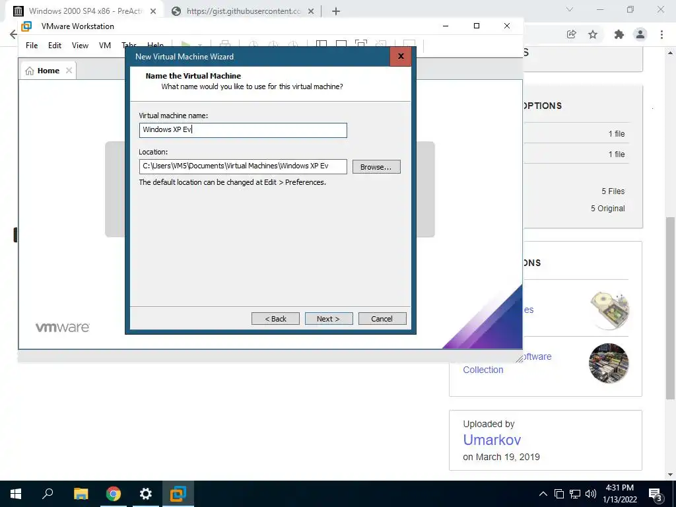The image size is (676, 507).
Task: Power on VM using the green play icon
Action: coord(186,44)
